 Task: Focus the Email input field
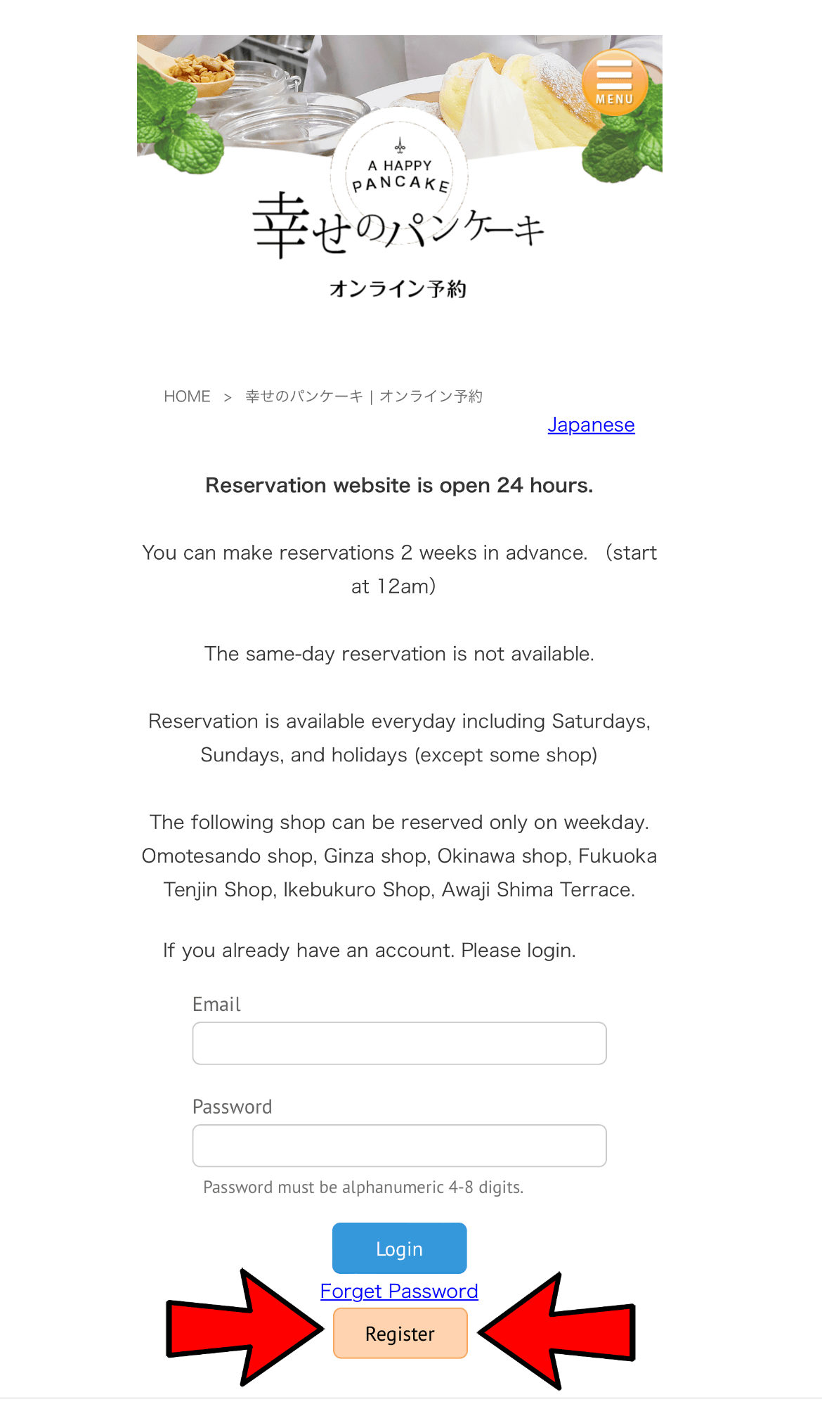tap(399, 1043)
